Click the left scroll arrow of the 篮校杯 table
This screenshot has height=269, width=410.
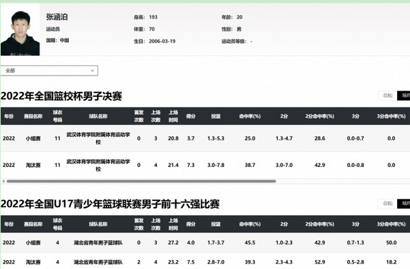(3, 181)
